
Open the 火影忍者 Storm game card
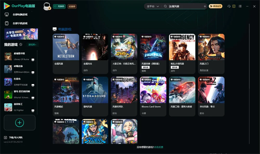(124, 54)
